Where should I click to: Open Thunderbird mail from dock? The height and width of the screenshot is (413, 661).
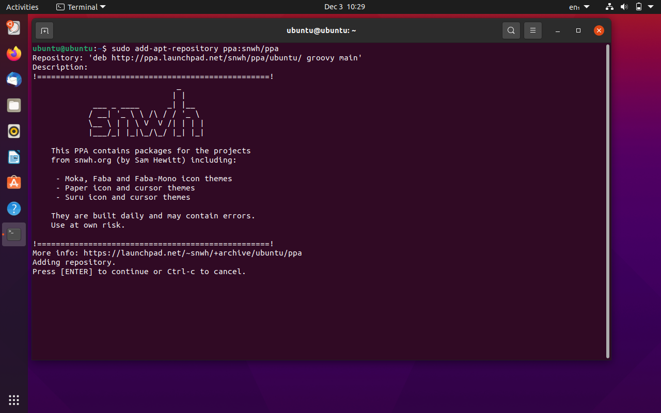click(14, 79)
